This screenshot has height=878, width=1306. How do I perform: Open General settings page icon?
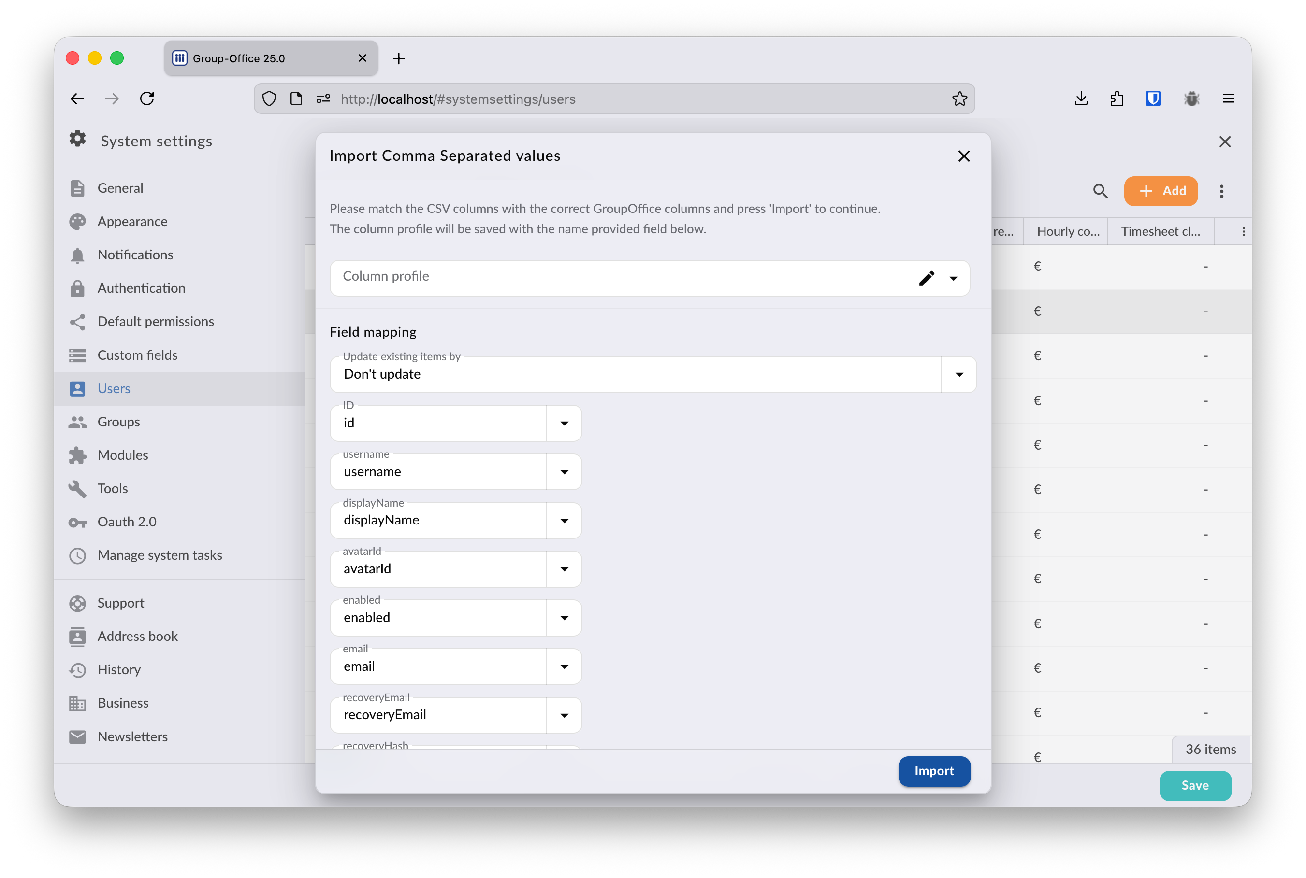tap(77, 188)
